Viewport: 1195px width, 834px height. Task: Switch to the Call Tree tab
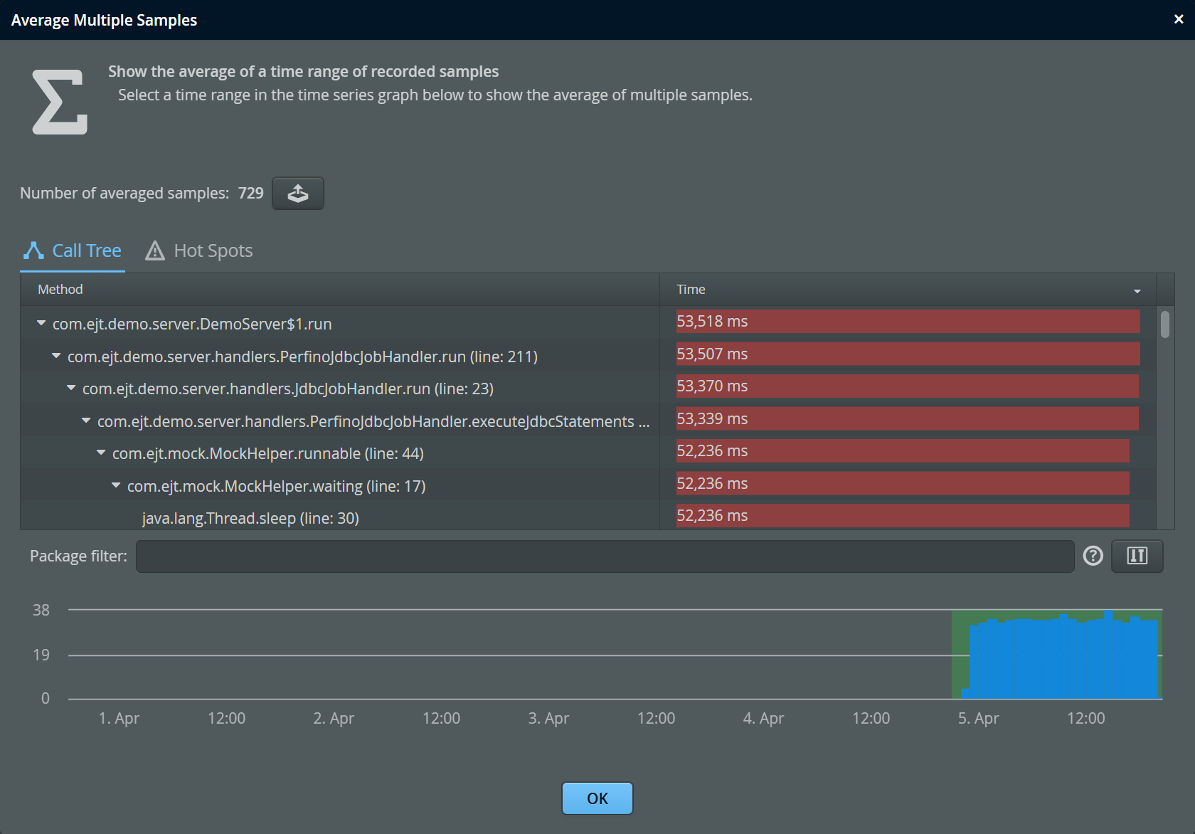point(73,250)
